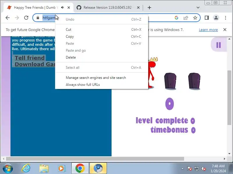The image size is (233, 174).
Task: Click the vertical scrollbar thumb
Action: (229, 98)
